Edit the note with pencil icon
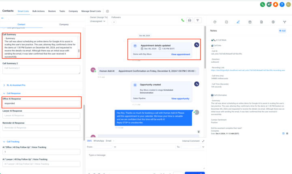The width and height of the screenshot is (292, 174). (x=283, y=134)
